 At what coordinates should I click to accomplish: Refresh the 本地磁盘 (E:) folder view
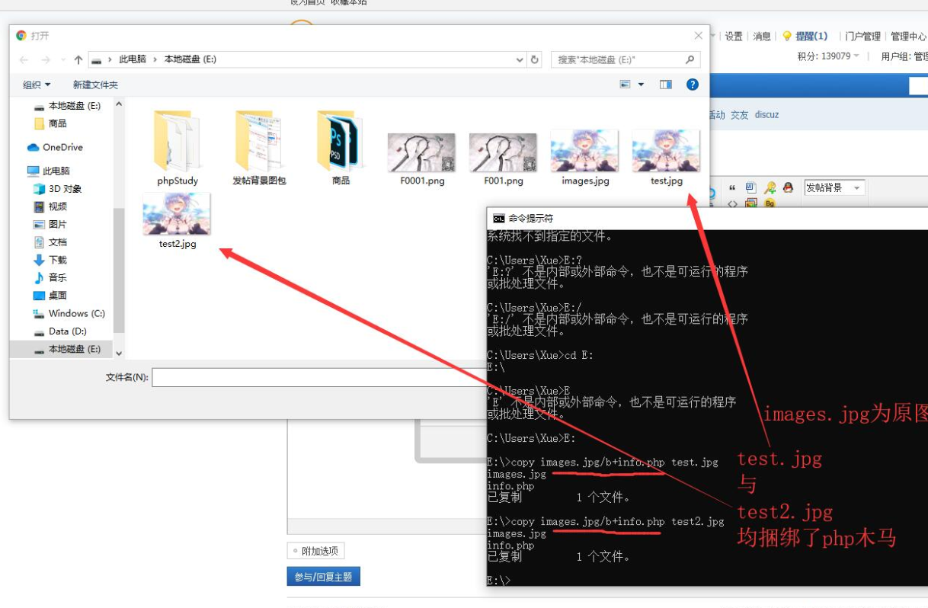535,59
